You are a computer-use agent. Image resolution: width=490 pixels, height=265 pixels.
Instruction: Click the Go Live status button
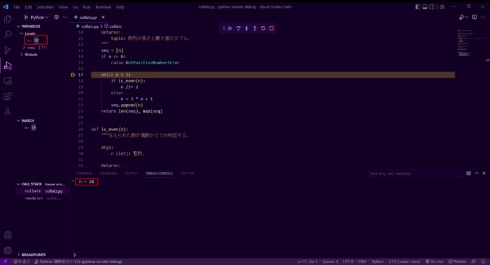(x=434, y=261)
